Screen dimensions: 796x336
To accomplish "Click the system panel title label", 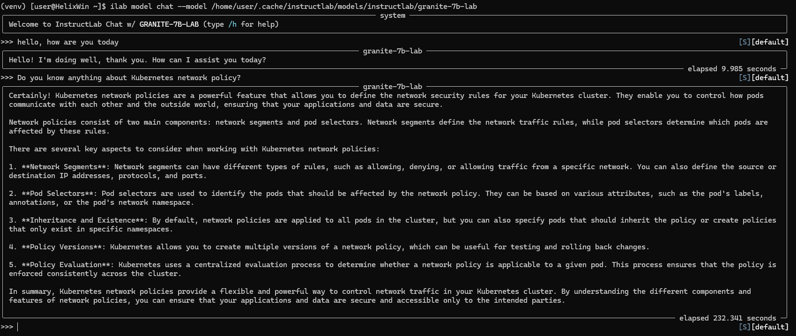I will coord(393,15).
